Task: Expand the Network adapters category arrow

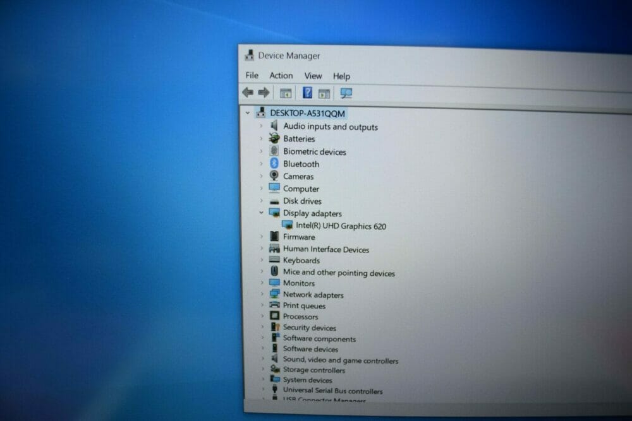Action: [262, 294]
